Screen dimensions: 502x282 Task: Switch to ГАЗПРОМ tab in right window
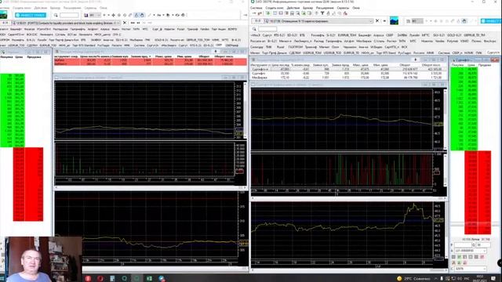pyautogui.click(x=295, y=47)
